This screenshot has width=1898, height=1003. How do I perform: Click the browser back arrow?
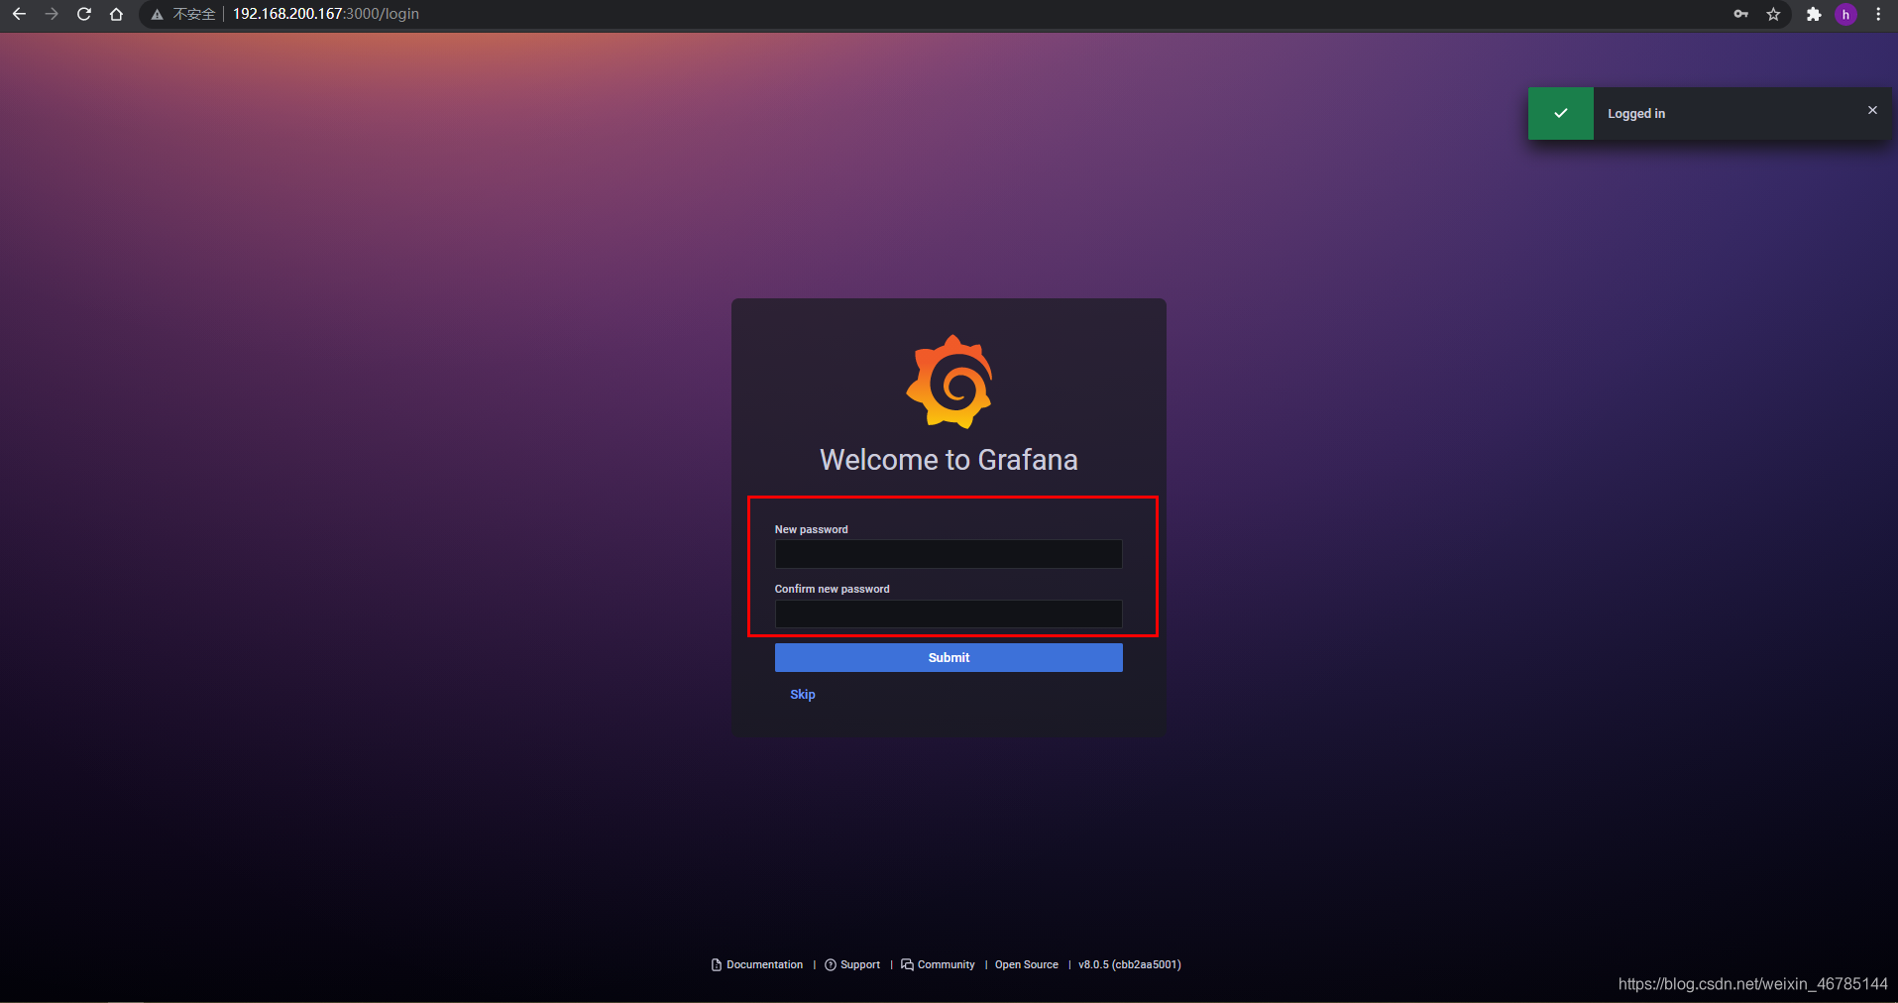click(19, 14)
